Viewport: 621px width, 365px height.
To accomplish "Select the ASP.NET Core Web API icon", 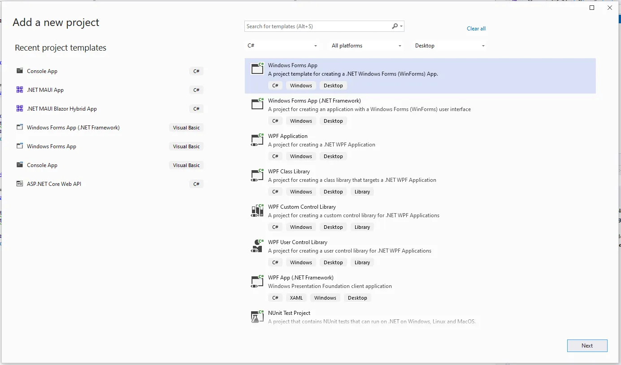I will coord(20,184).
